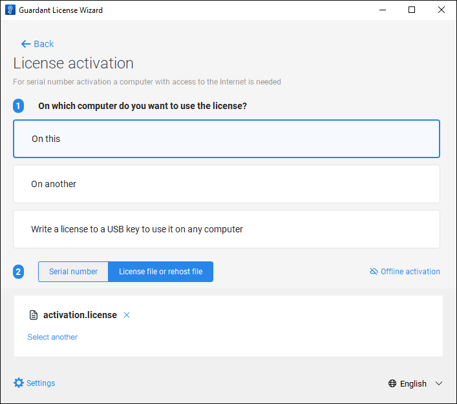Maximize the License Wizard window
457x404 pixels.
point(412,10)
